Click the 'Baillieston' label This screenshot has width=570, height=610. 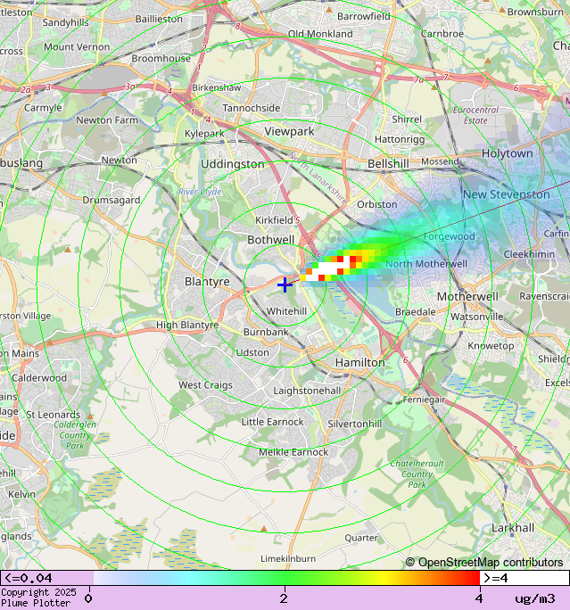coord(159,19)
